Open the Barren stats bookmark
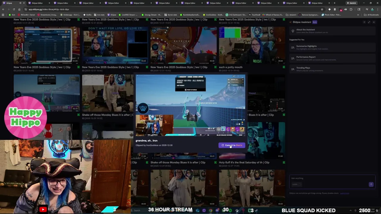The image size is (381, 214). (x=171, y=15)
